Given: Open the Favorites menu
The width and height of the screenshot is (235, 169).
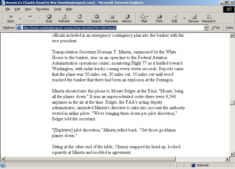Looking at the screenshot, I should pos(43,9).
